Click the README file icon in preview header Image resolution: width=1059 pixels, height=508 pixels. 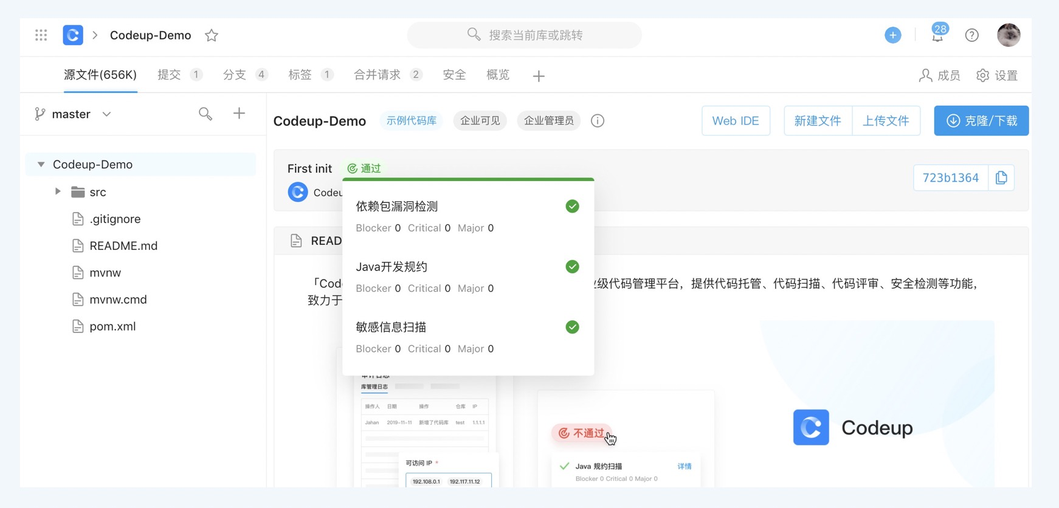point(296,241)
